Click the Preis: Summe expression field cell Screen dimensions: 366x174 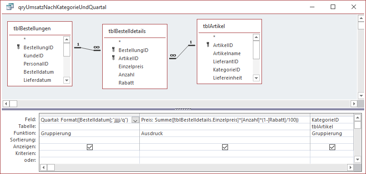point(225,120)
